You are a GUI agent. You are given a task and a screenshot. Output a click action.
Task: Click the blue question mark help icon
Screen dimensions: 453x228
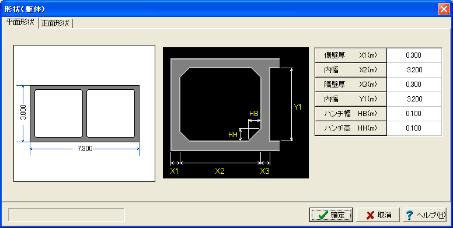coord(409,215)
